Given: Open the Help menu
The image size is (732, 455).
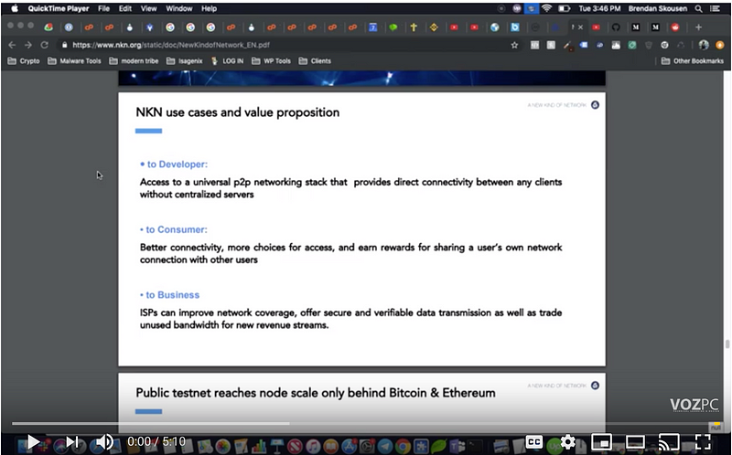Looking at the screenshot, I should click(x=209, y=8).
